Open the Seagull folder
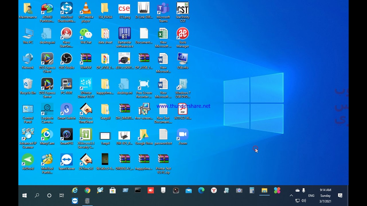Screen dimensions: 367x206 pyautogui.click(x=105, y=112)
